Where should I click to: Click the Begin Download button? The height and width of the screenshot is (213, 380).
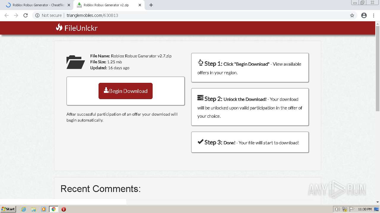[126, 91]
